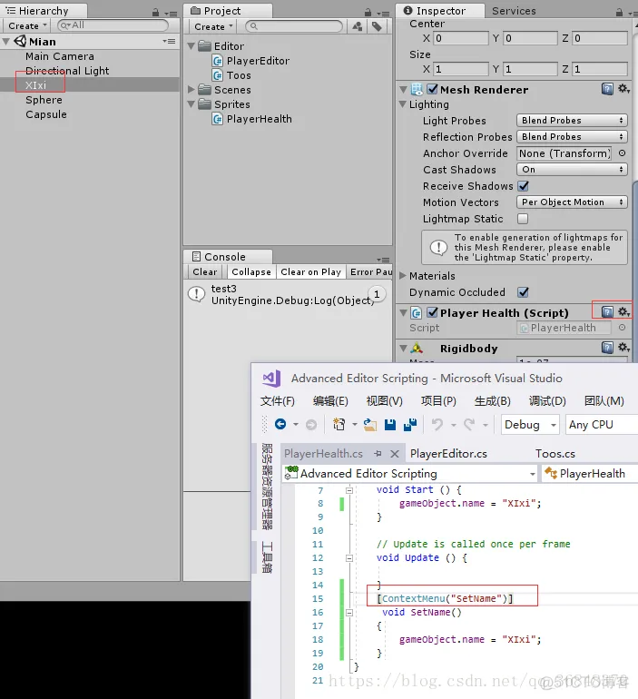Viewport: 638px width, 699px height.
Task: Click Script field object picker circle
Action: point(622,328)
